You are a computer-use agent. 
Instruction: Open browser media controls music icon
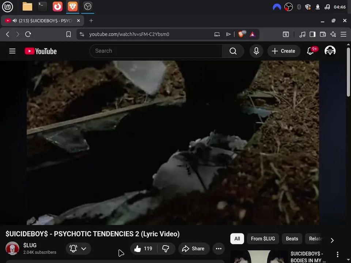click(x=302, y=34)
